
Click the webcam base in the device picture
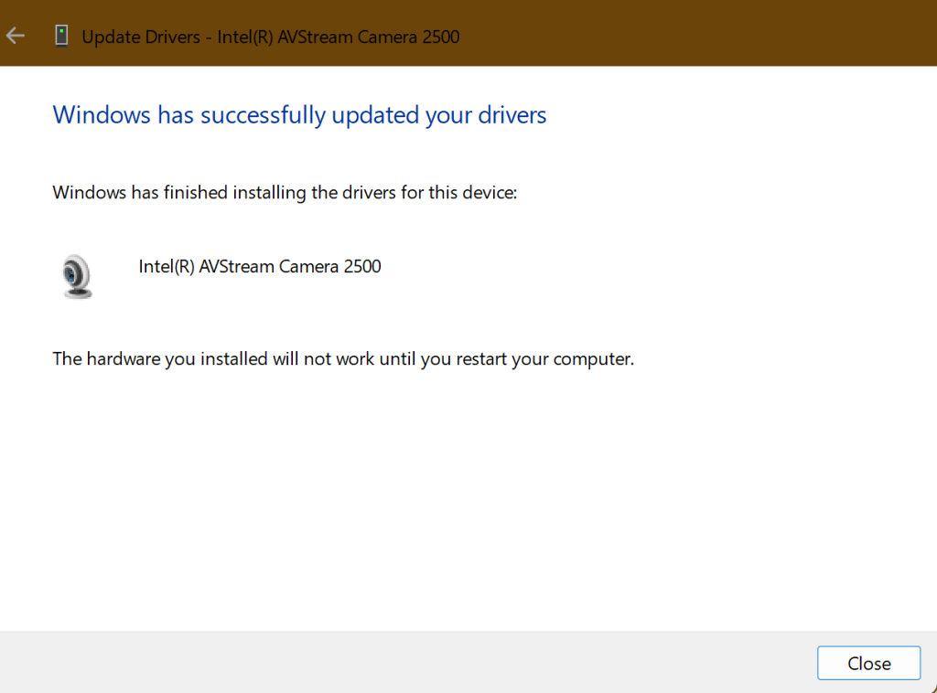click(x=78, y=293)
